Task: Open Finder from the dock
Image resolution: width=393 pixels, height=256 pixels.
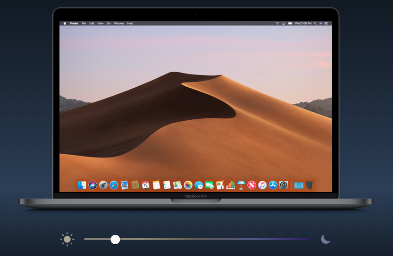Action: click(83, 185)
